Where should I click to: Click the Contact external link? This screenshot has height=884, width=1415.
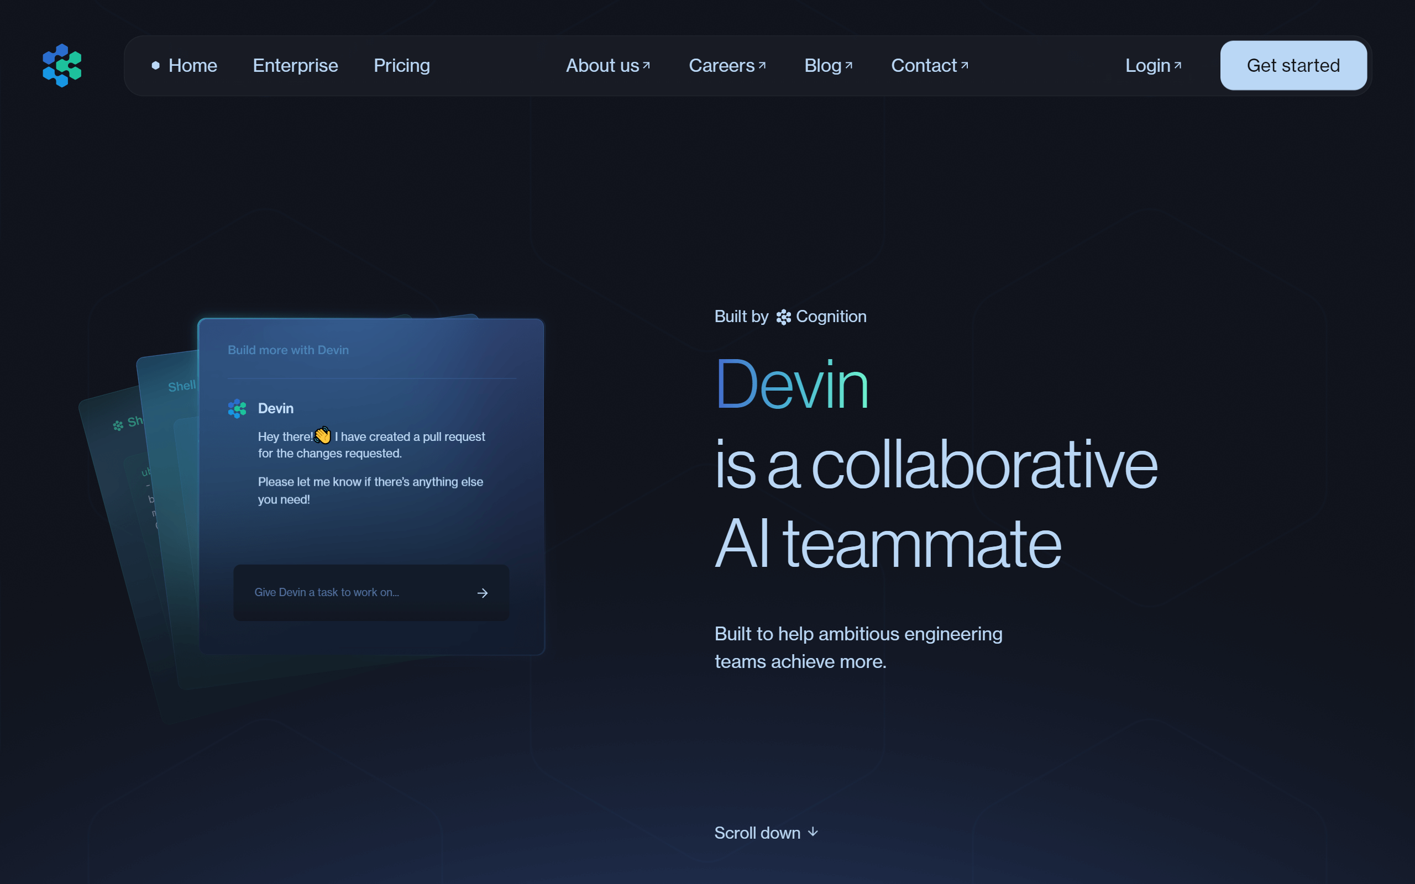(x=928, y=65)
